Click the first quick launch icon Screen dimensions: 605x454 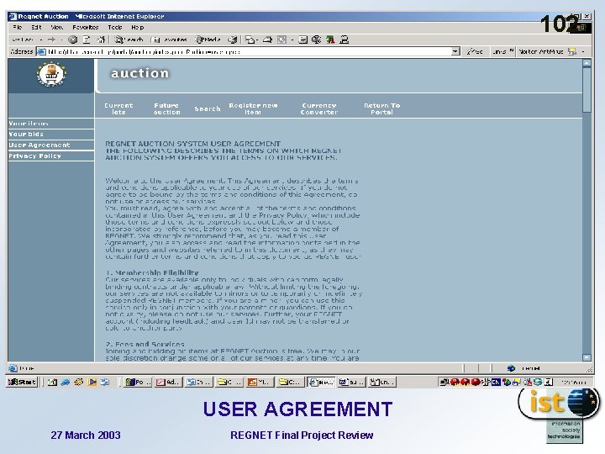[52, 382]
